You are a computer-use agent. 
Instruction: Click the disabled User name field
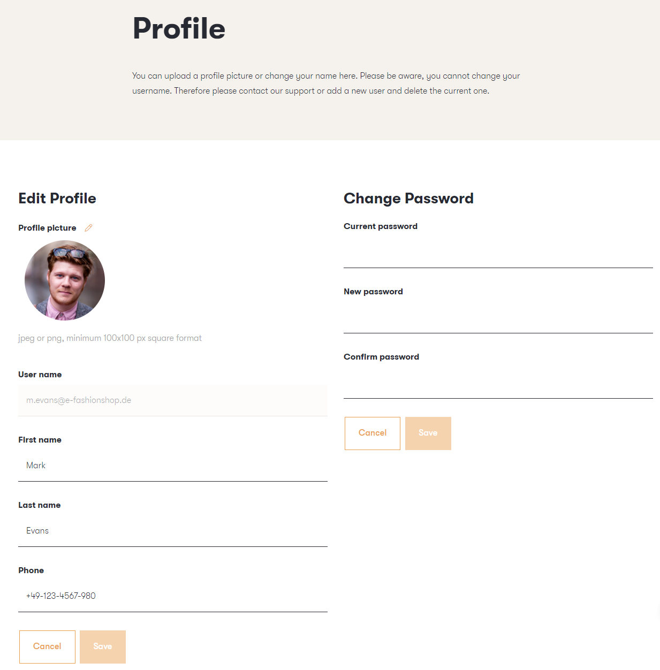click(x=173, y=400)
